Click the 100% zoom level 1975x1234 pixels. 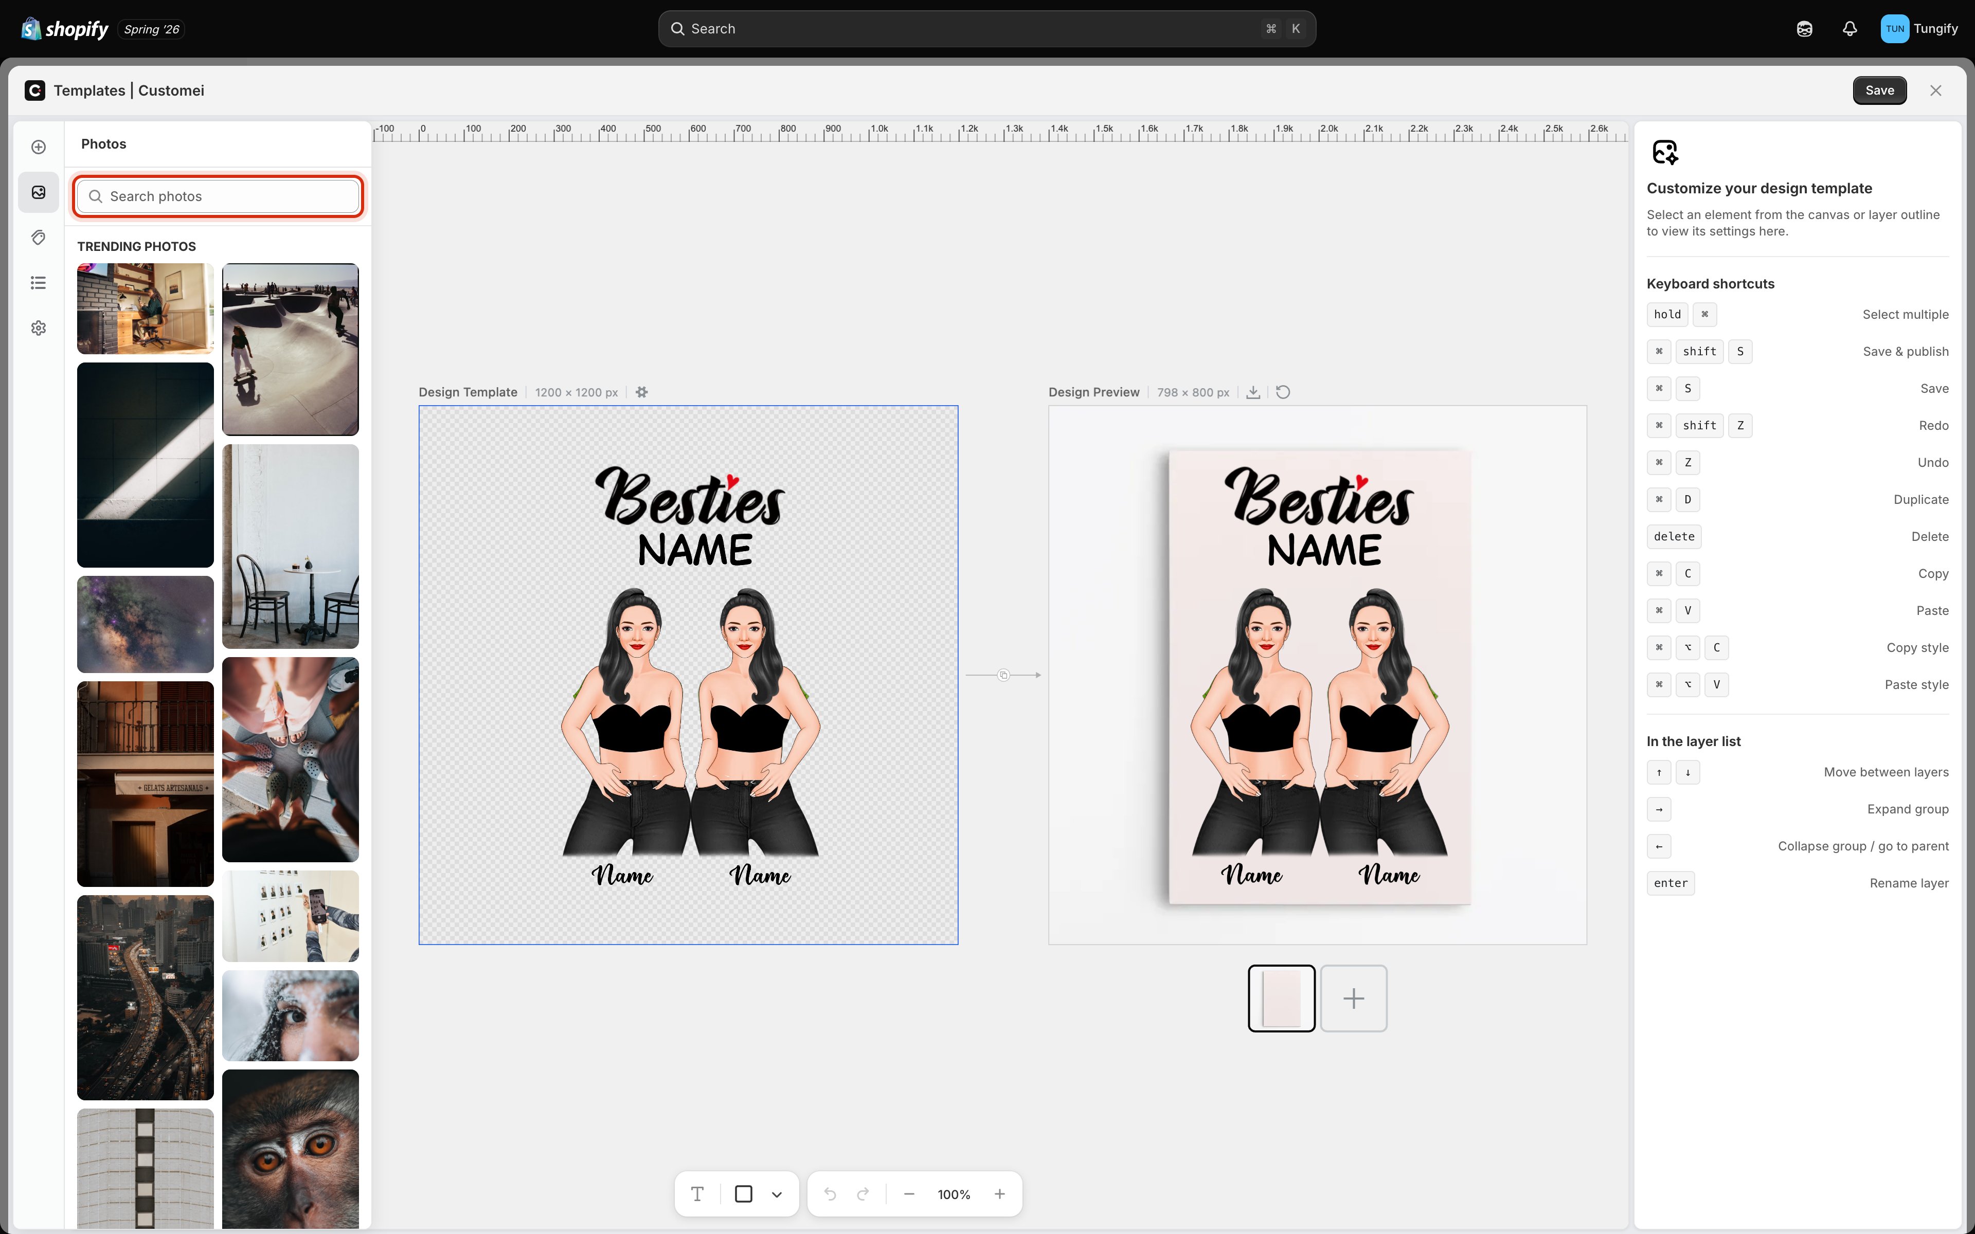(x=954, y=1194)
